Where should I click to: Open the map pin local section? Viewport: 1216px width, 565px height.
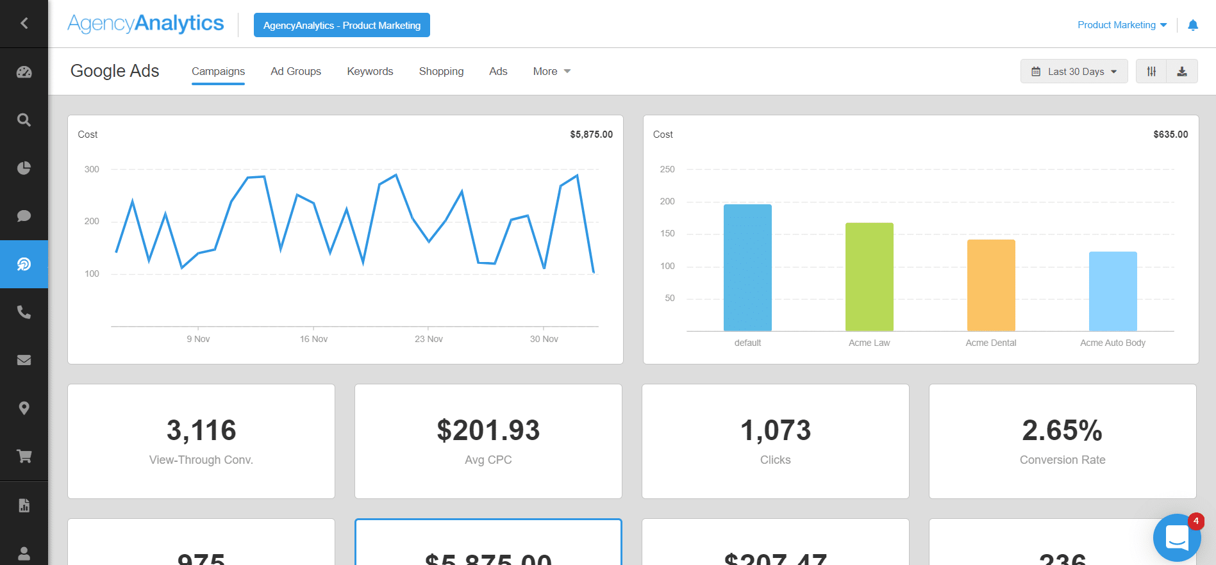[24, 408]
